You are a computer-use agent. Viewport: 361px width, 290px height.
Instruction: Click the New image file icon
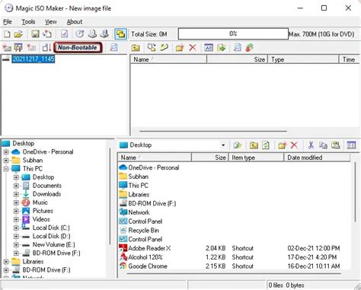[x=7, y=34]
